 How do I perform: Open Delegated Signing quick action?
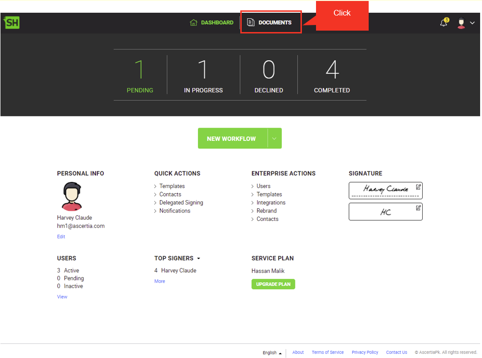click(x=181, y=203)
